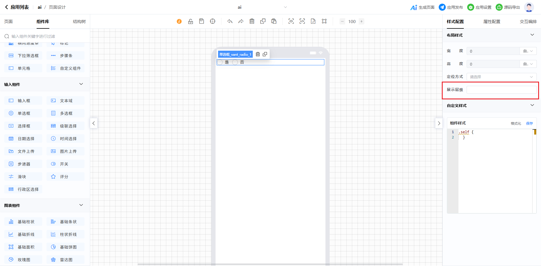Viewport: 541px width, 266px height.
Task: Click the 展示层级 input field
Action: [x=501, y=90]
